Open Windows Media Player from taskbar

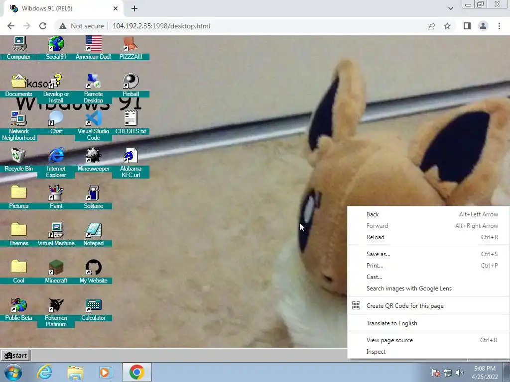click(105, 372)
